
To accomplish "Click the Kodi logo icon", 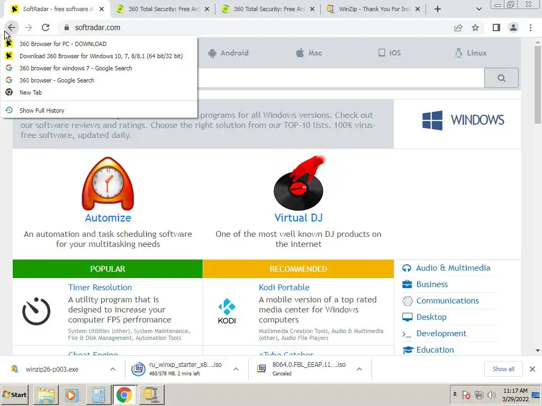I will 227,311.
